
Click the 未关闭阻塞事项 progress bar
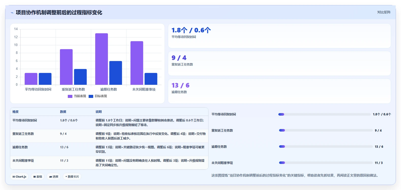[326, 163]
